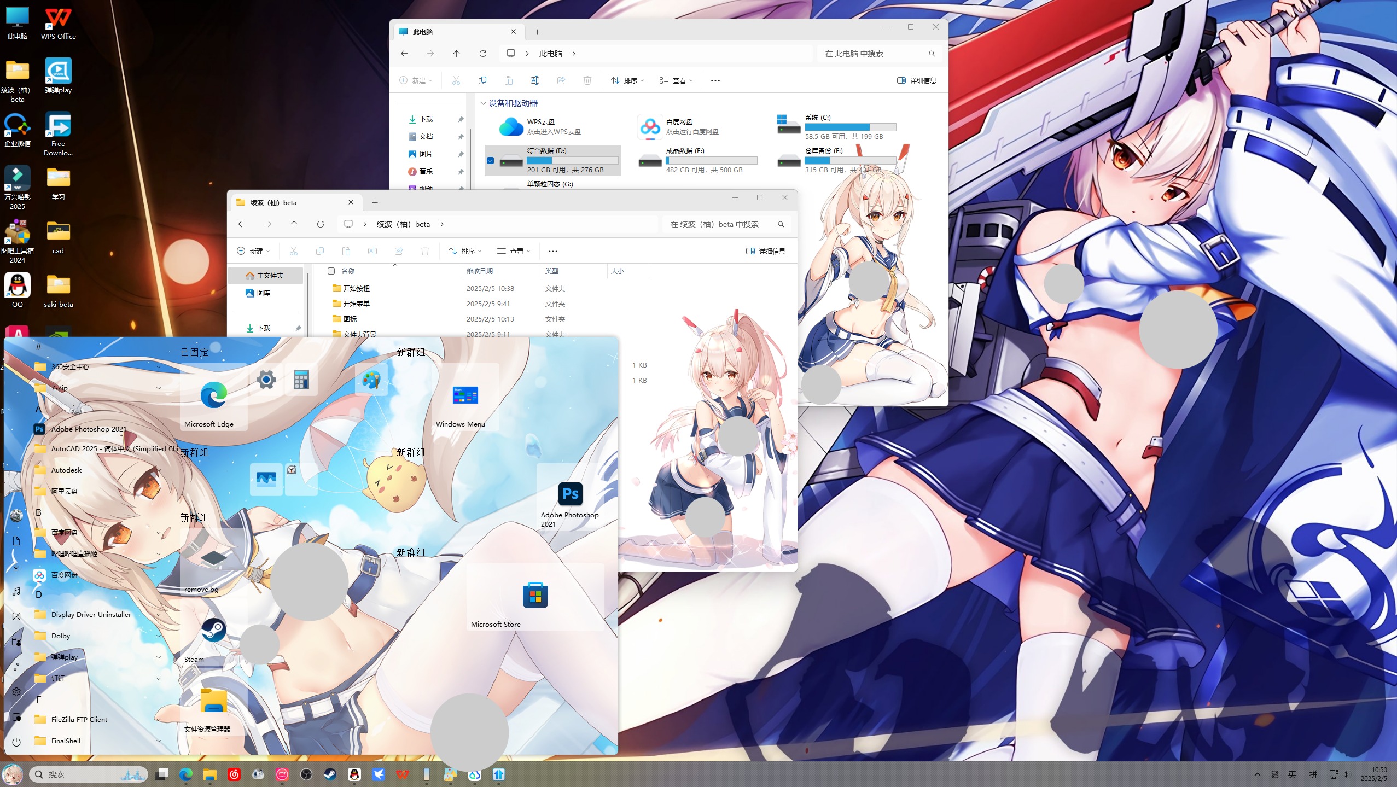Open the 开始按钮 folder in file list

[x=356, y=289]
